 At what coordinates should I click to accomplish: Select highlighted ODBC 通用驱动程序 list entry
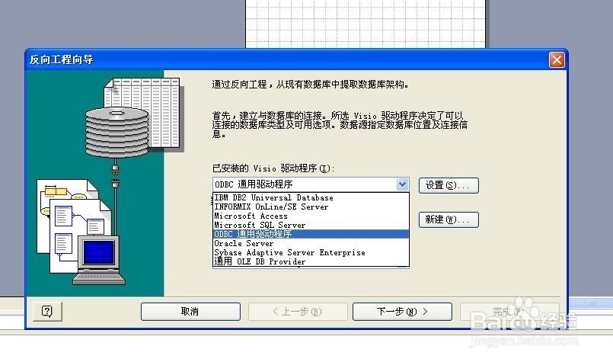[x=311, y=234]
